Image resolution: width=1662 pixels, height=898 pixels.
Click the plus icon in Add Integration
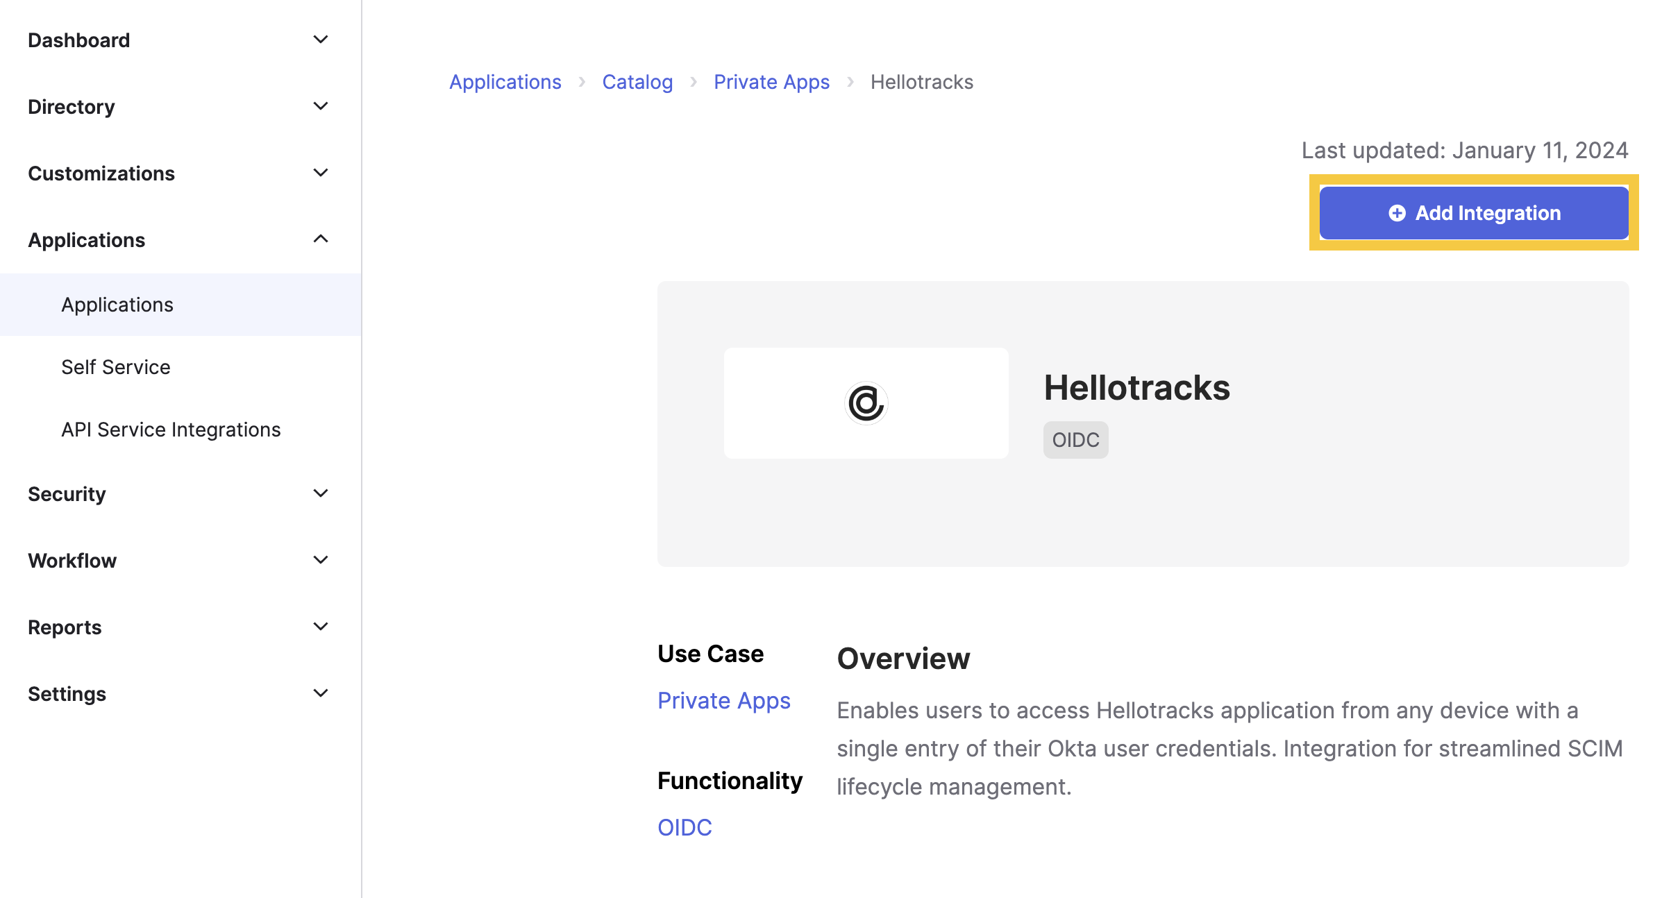click(1397, 213)
